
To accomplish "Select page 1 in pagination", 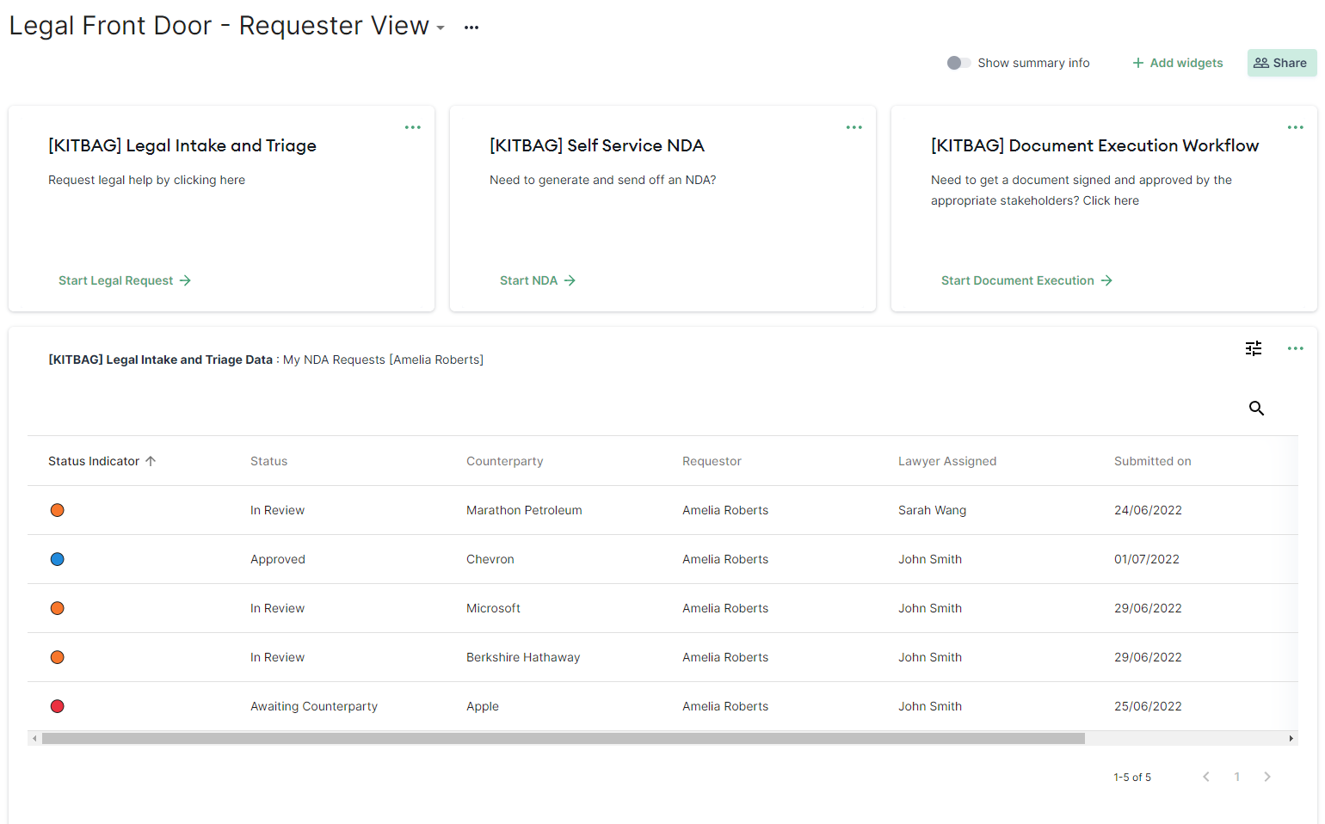I will 1237,777.
